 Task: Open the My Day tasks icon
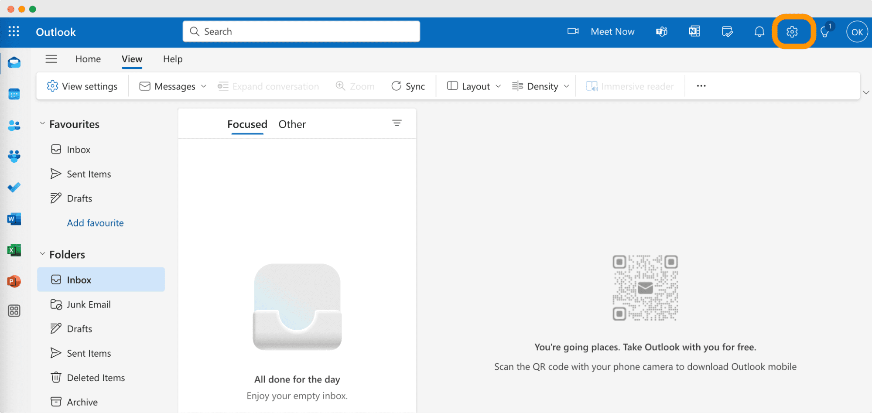tap(727, 31)
